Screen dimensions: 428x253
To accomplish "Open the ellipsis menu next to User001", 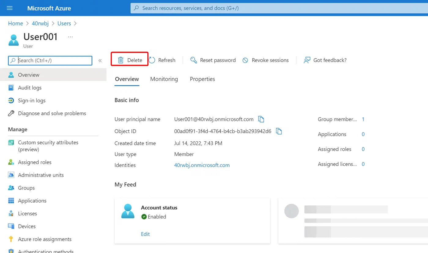I will (70, 37).
